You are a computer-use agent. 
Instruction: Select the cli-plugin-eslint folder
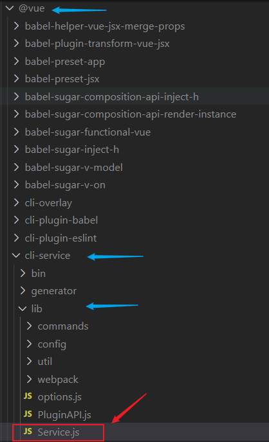point(60,238)
